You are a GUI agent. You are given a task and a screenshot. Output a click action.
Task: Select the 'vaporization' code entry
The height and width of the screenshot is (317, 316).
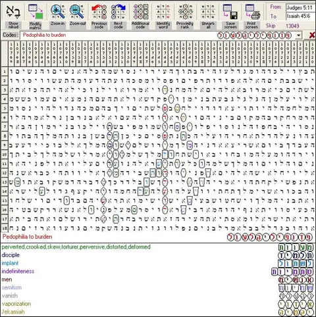(16, 304)
